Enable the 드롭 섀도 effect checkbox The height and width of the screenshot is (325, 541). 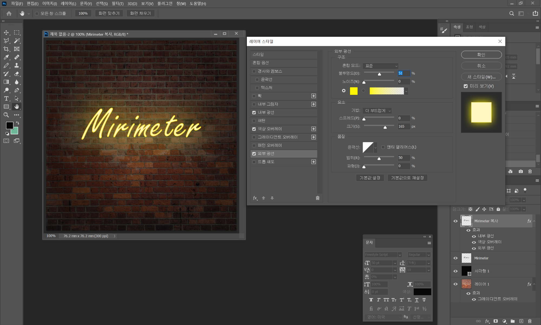254,162
